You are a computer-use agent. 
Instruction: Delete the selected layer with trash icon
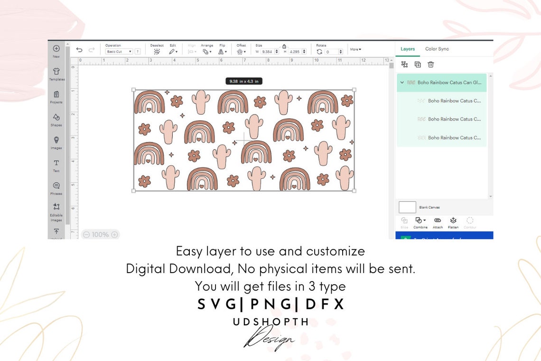tap(430, 64)
